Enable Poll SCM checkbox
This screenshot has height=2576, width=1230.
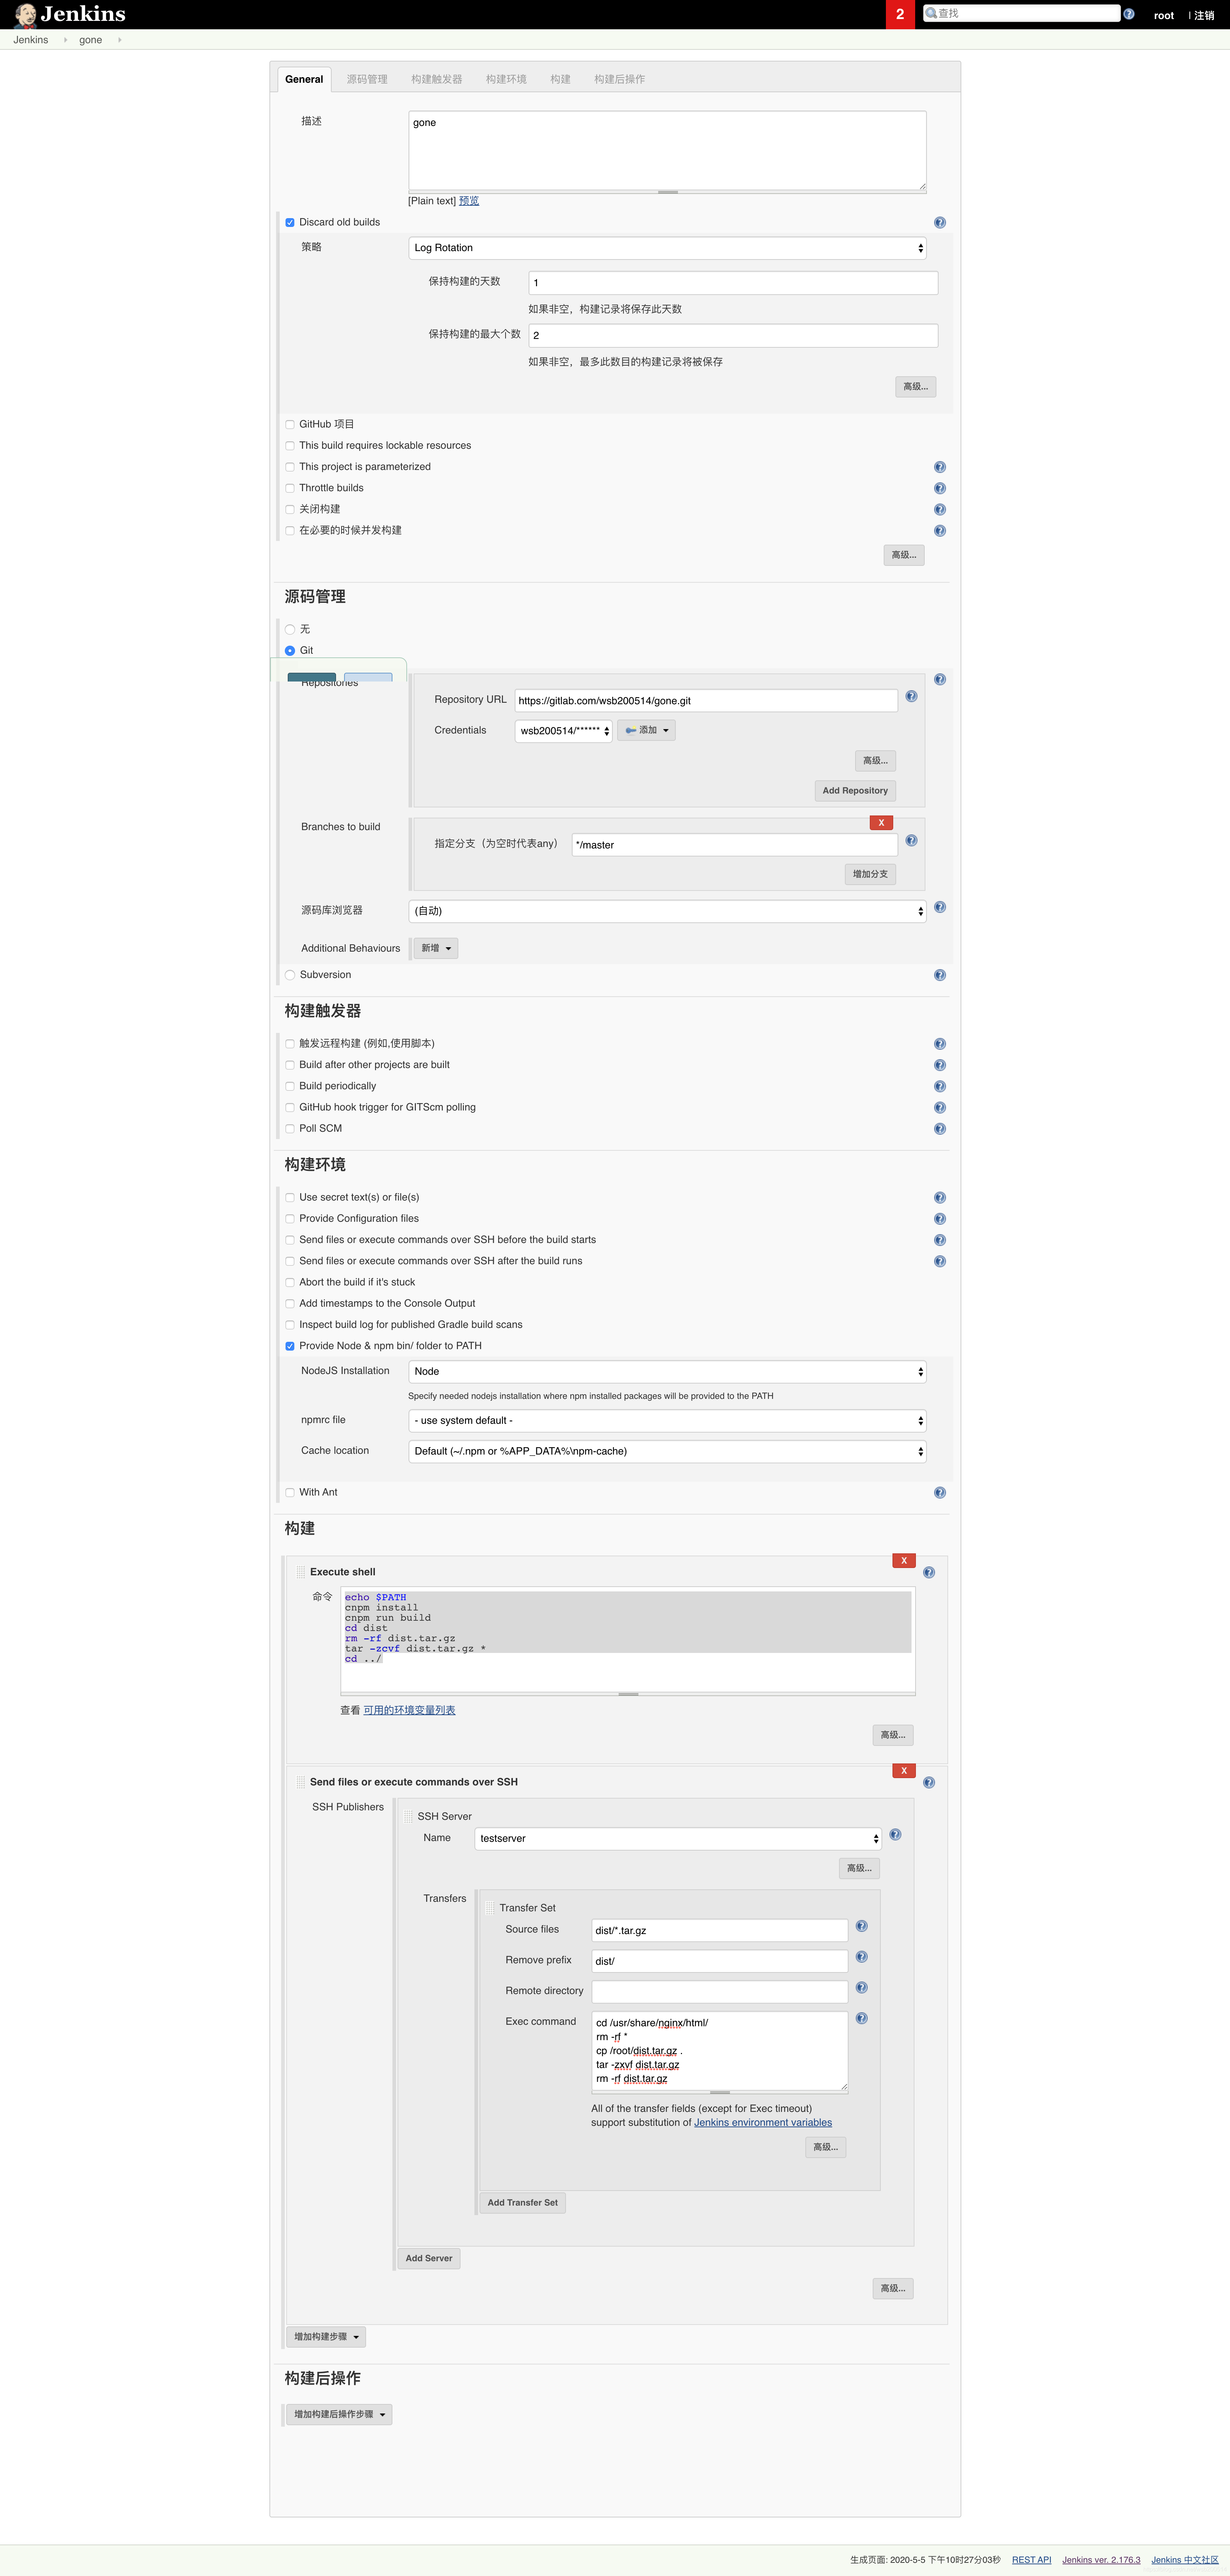(290, 1129)
